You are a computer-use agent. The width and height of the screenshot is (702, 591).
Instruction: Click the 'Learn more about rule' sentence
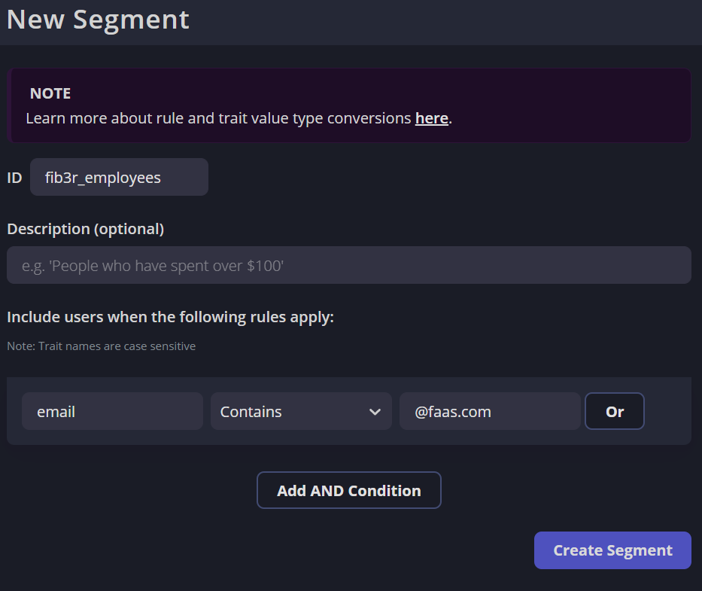[218, 118]
